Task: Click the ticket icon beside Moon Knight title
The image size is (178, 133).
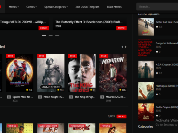Action: [x=40, y=97]
